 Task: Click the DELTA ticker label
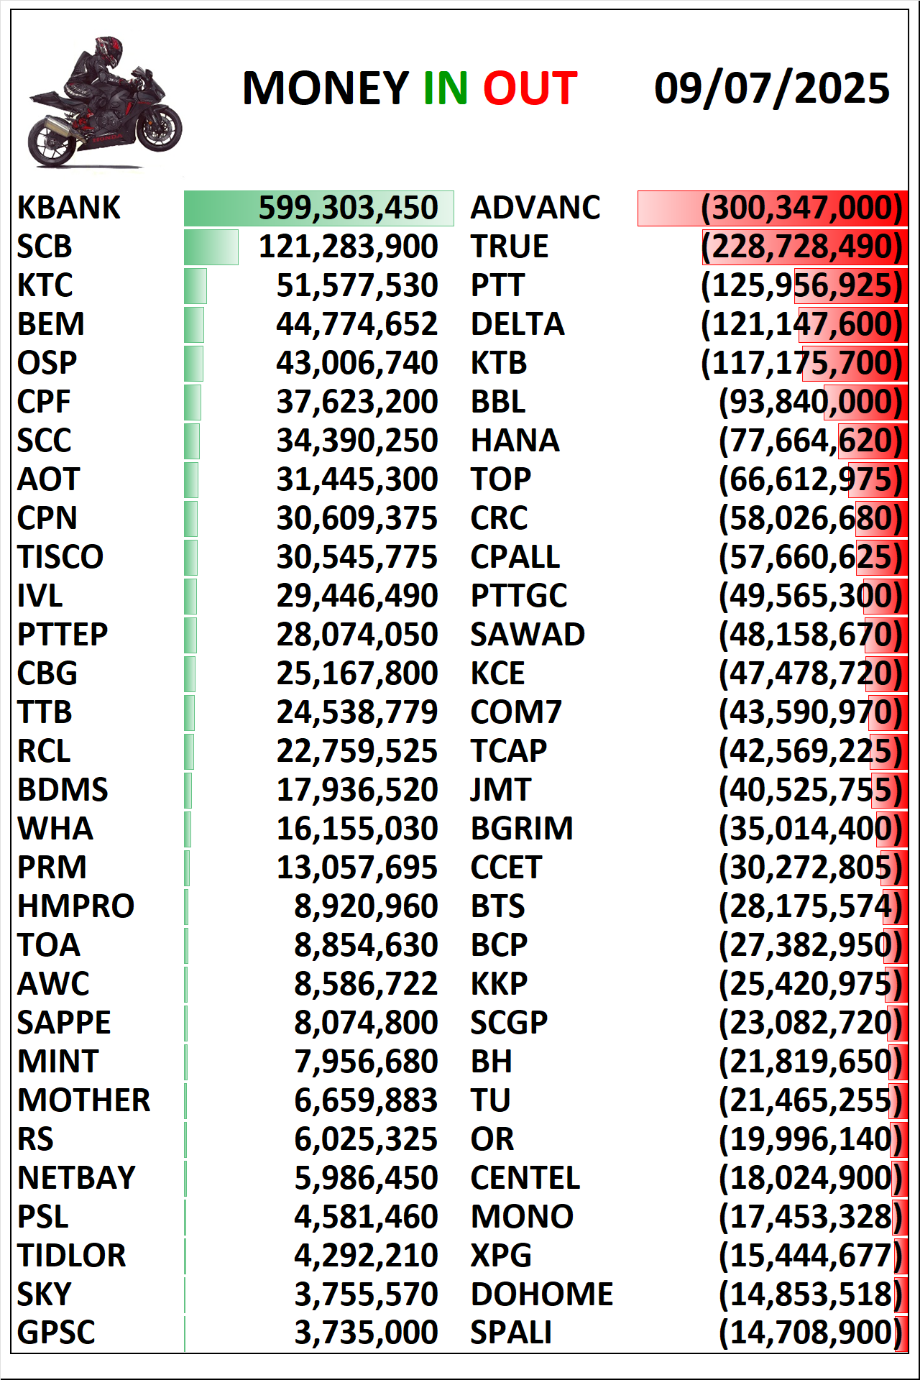point(517,324)
